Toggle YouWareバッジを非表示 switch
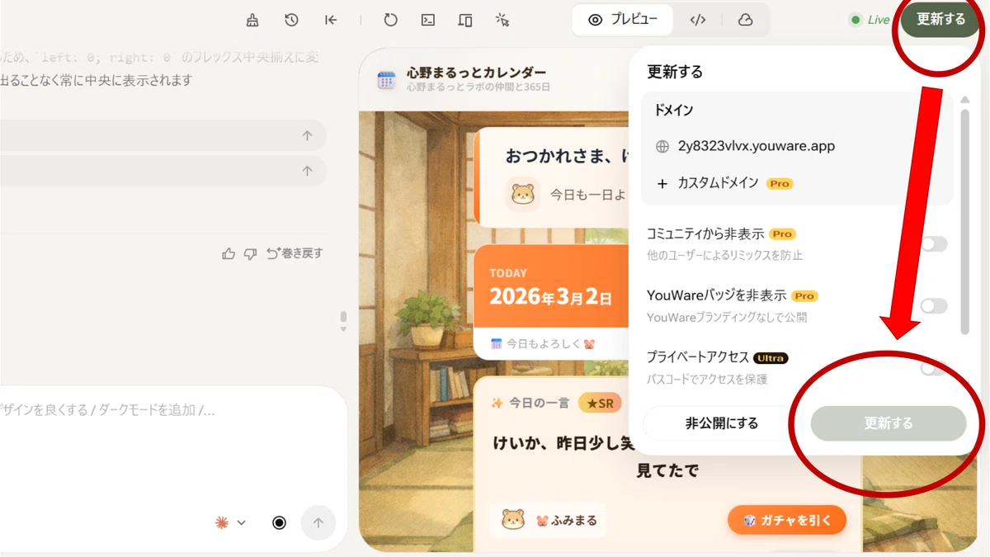Viewport: 990px width, 557px height. 934,306
